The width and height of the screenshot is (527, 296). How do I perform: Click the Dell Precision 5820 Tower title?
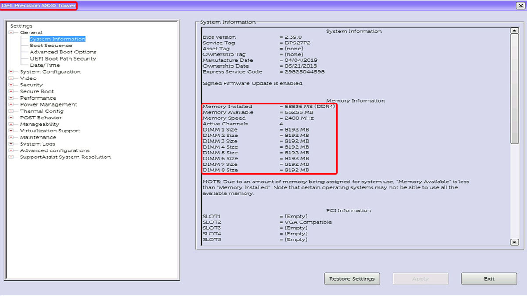tap(39, 5)
